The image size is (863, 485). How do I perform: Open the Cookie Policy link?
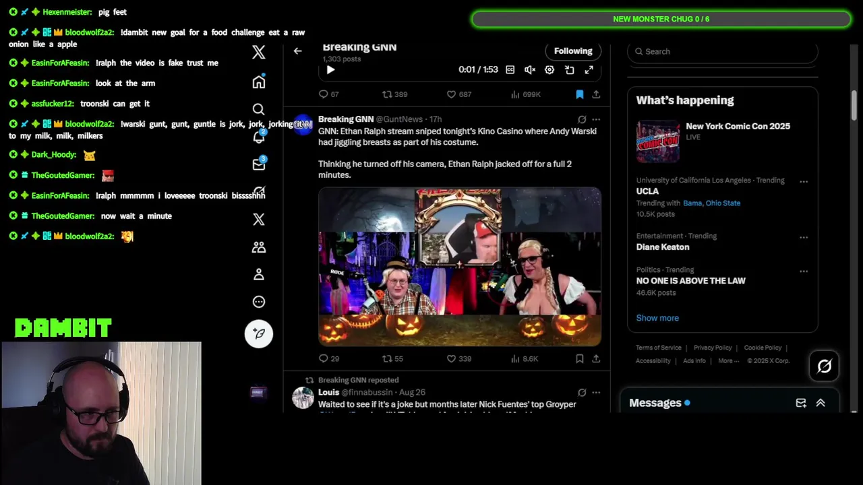(x=763, y=348)
